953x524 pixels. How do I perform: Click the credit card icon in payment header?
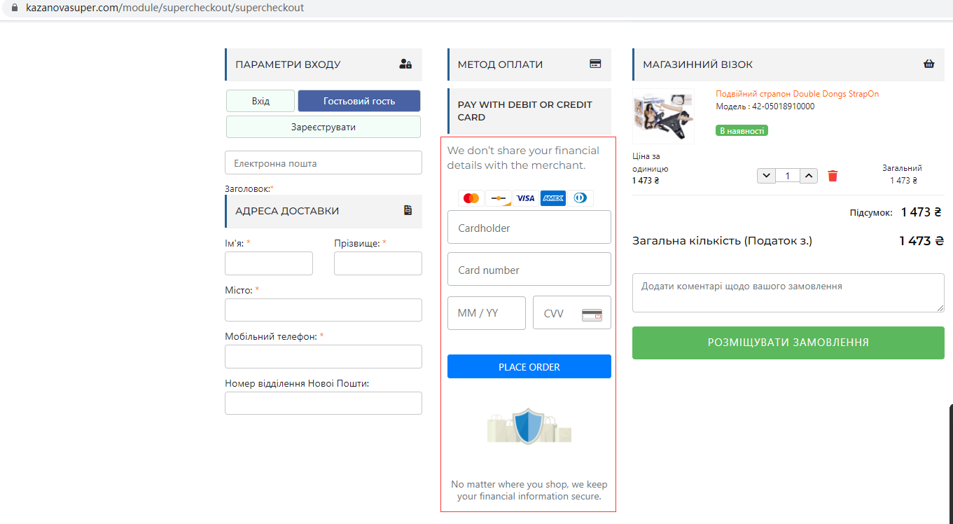[595, 64]
